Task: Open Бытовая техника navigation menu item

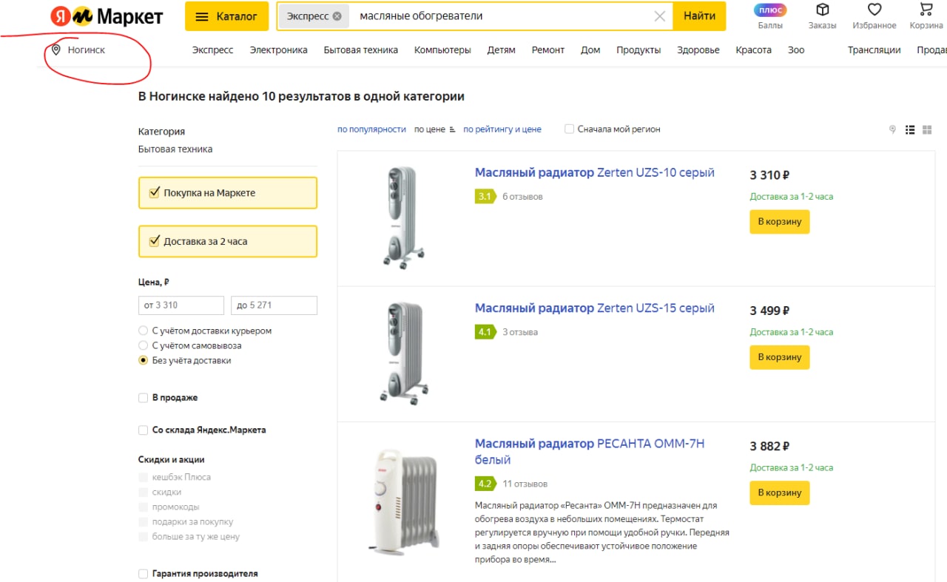Action: pyautogui.click(x=360, y=50)
